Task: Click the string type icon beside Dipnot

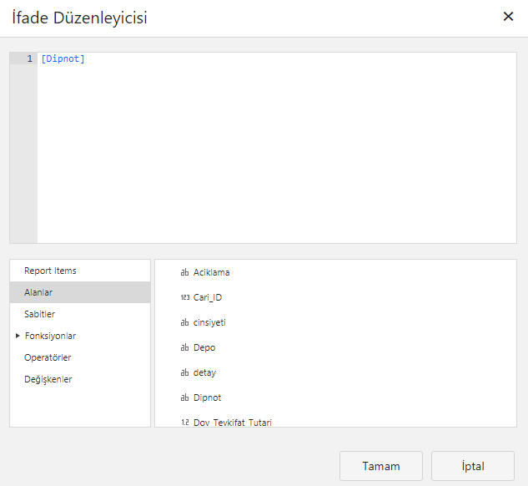Action: (184, 397)
